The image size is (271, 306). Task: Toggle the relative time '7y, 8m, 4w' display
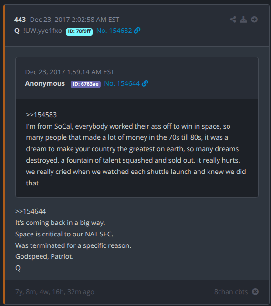coord(55,292)
